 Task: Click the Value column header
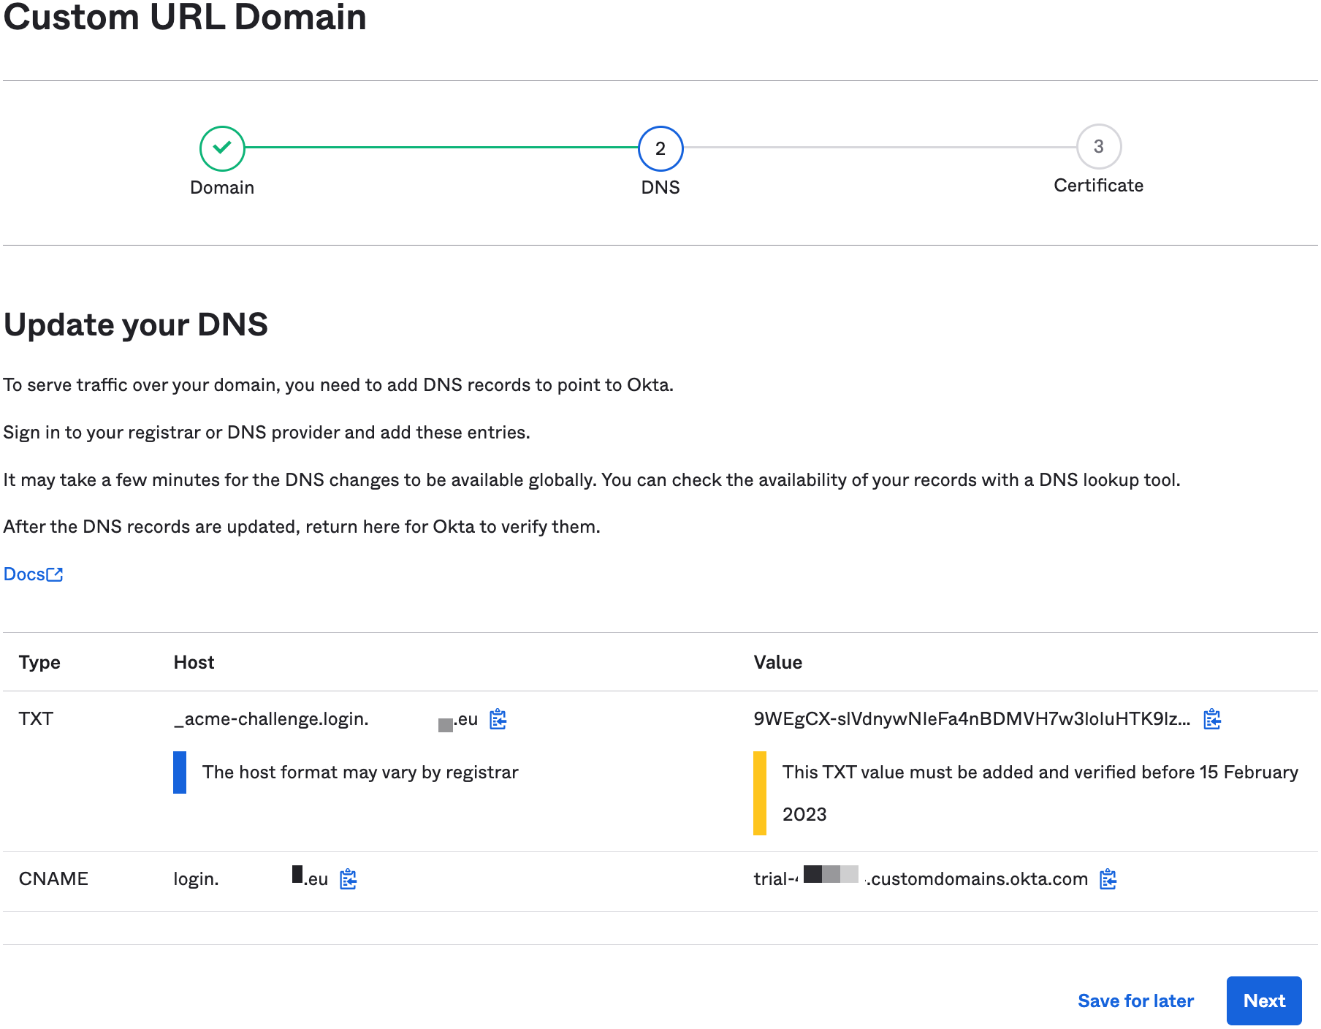tap(777, 662)
